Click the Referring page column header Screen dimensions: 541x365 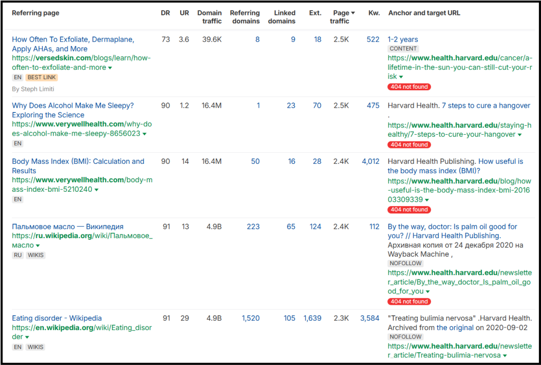(35, 13)
